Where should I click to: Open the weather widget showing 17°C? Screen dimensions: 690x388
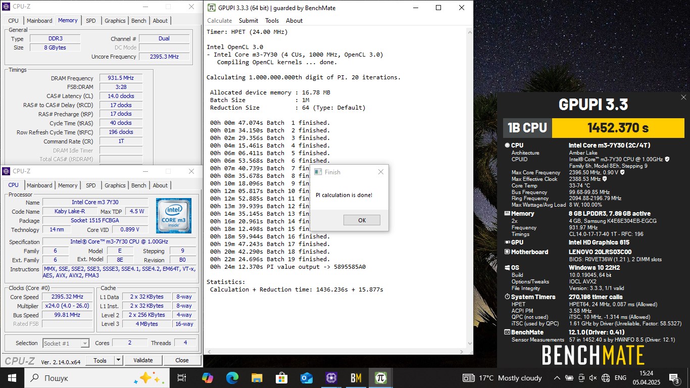tap(502, 378)
